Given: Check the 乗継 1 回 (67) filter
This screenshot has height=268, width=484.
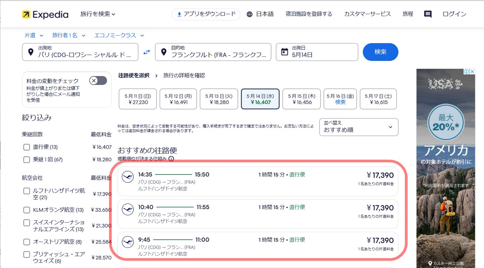Looking at the screenshot, I should tap(27, 160).
